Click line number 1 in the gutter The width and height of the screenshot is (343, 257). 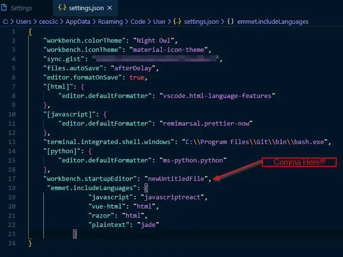tap(14, 31)
